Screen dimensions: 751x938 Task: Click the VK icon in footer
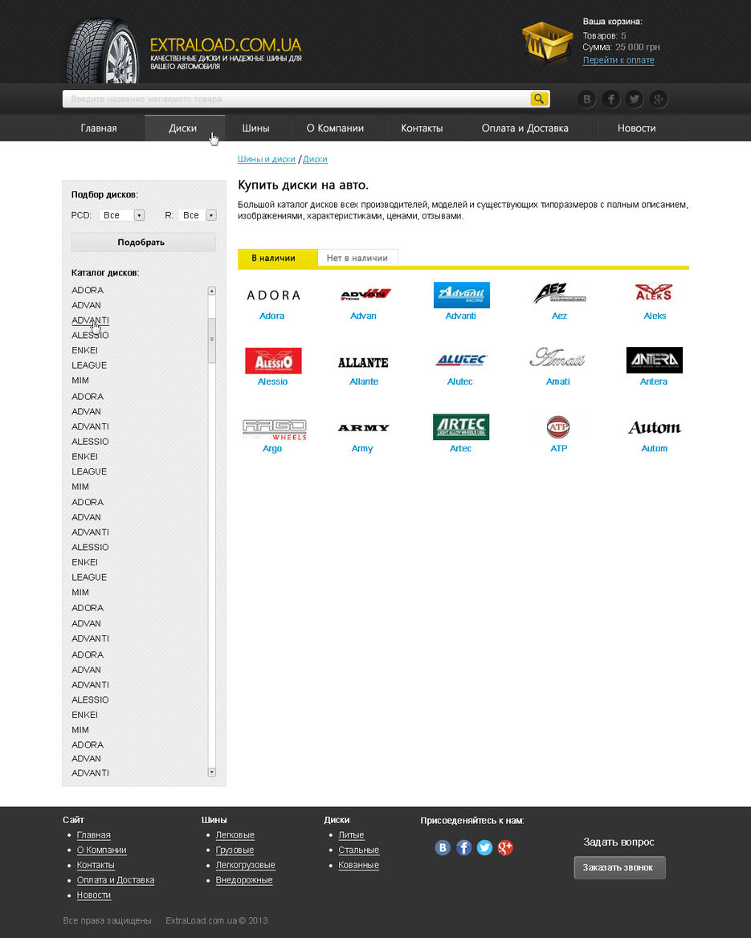[443, 847]
